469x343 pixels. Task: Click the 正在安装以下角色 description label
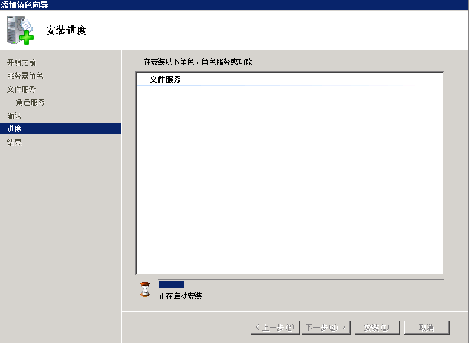pyautogui.click(x=196, y=62)
